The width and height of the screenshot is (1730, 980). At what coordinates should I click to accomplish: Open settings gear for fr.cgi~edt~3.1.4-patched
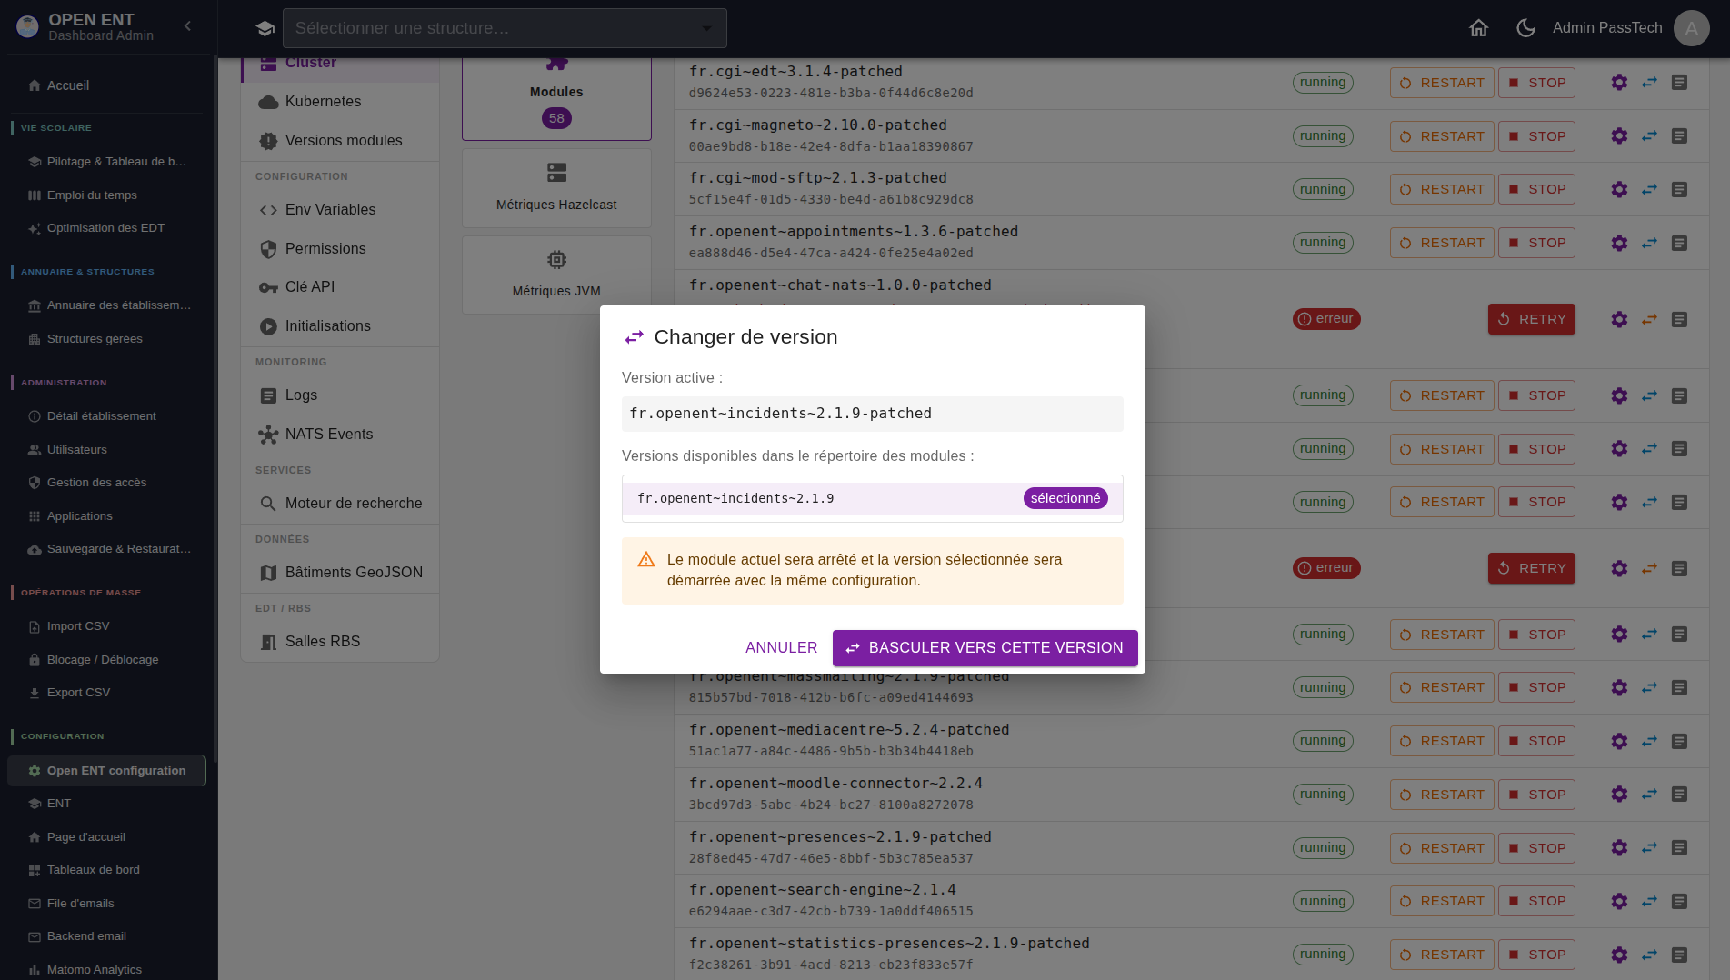(x=1619, y=83)
